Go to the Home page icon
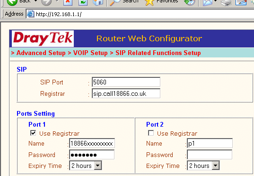 [98, 2]
